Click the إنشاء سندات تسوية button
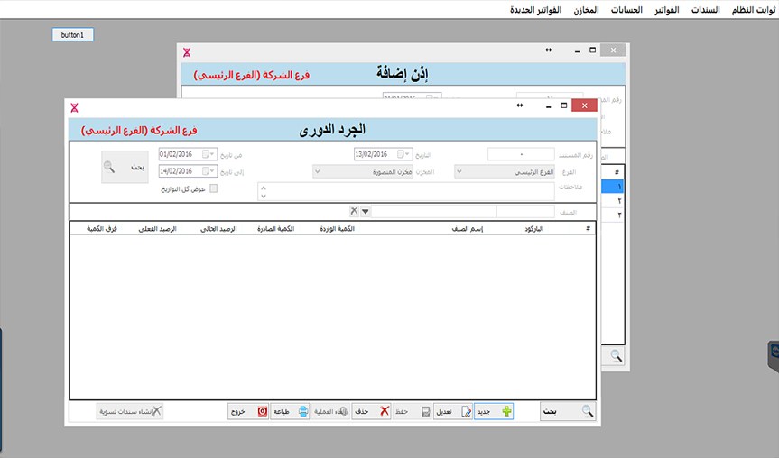779x458 pixels. 131,411
